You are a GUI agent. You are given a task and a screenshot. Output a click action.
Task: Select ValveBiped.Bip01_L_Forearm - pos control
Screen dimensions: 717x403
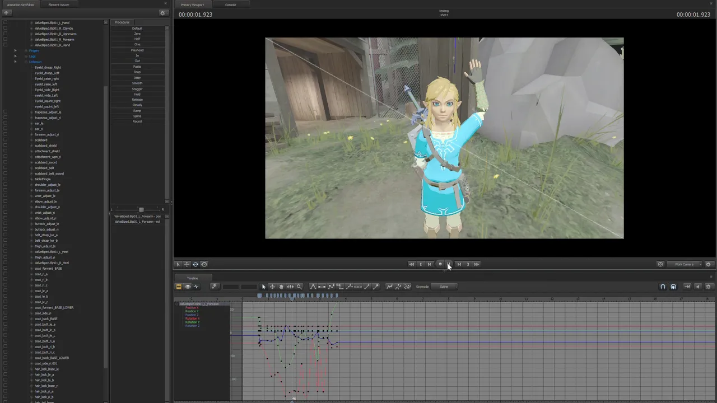137,216
